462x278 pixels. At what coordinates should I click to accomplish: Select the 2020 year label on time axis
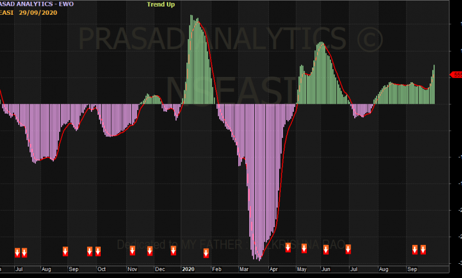coord(188,269)
